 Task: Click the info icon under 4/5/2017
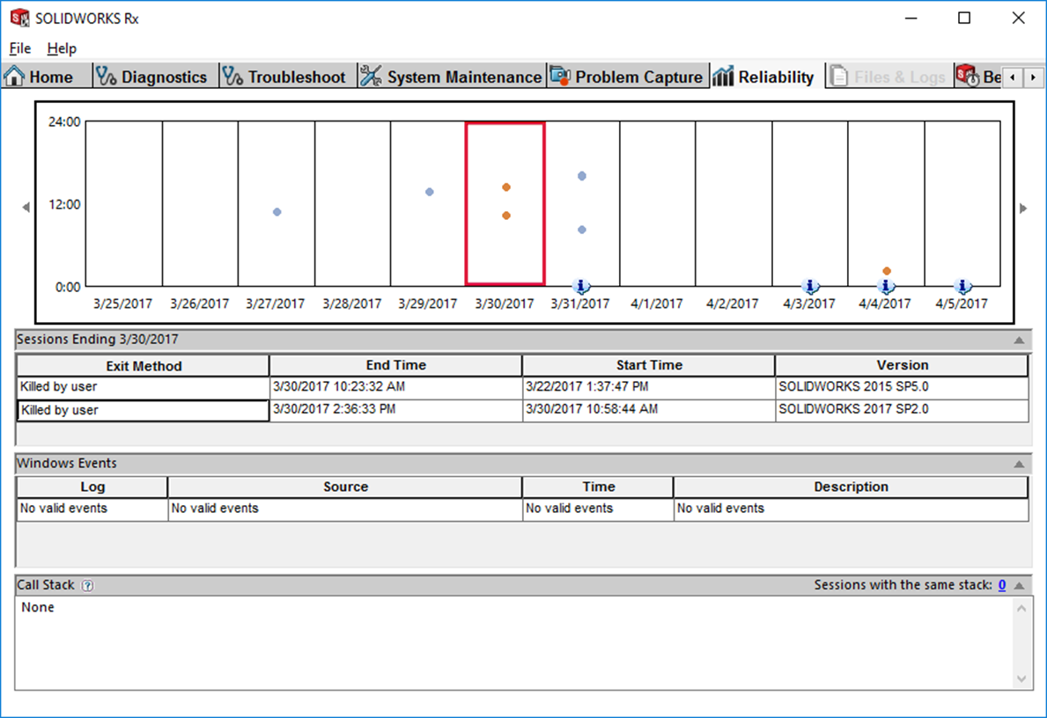pyautogui.click(x=962, y=286)
